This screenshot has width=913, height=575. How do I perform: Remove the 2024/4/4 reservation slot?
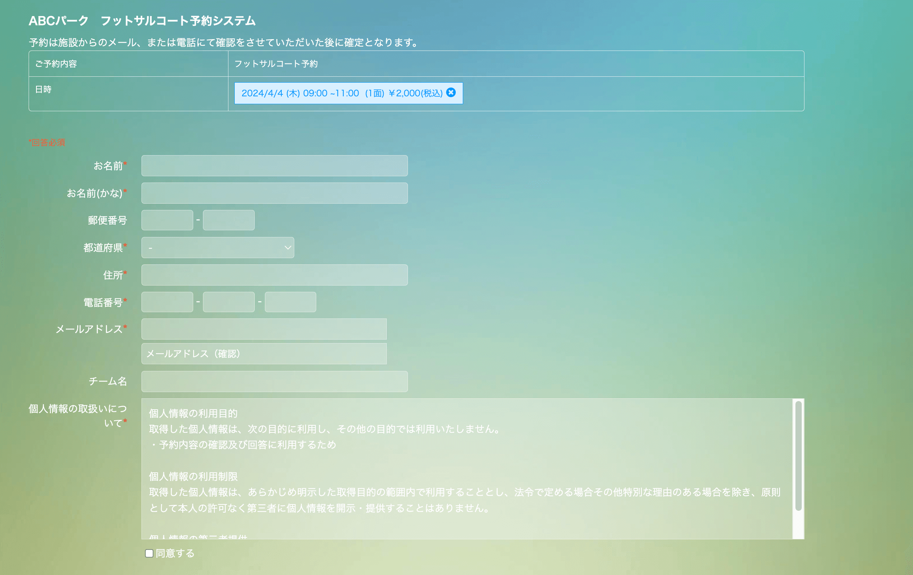(451, 92)
